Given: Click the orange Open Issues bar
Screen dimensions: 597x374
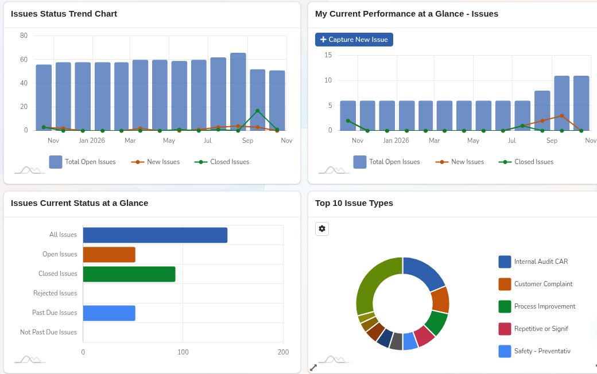Looking at the screenshot, I should (x=109, y=255).
